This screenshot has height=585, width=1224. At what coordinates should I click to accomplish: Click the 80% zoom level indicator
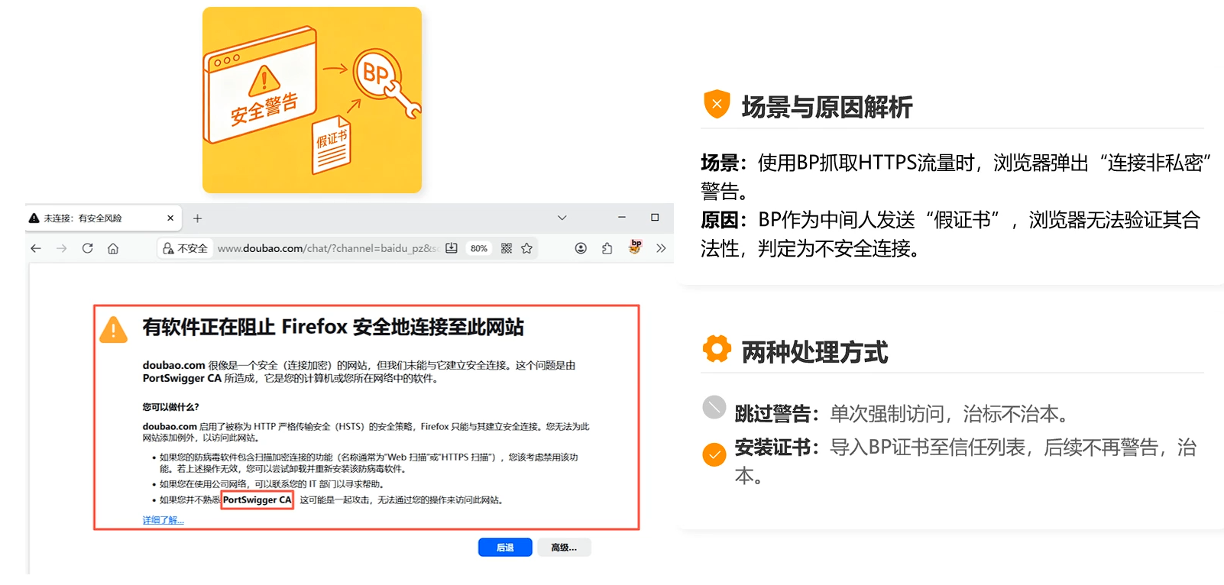point(479,248)
